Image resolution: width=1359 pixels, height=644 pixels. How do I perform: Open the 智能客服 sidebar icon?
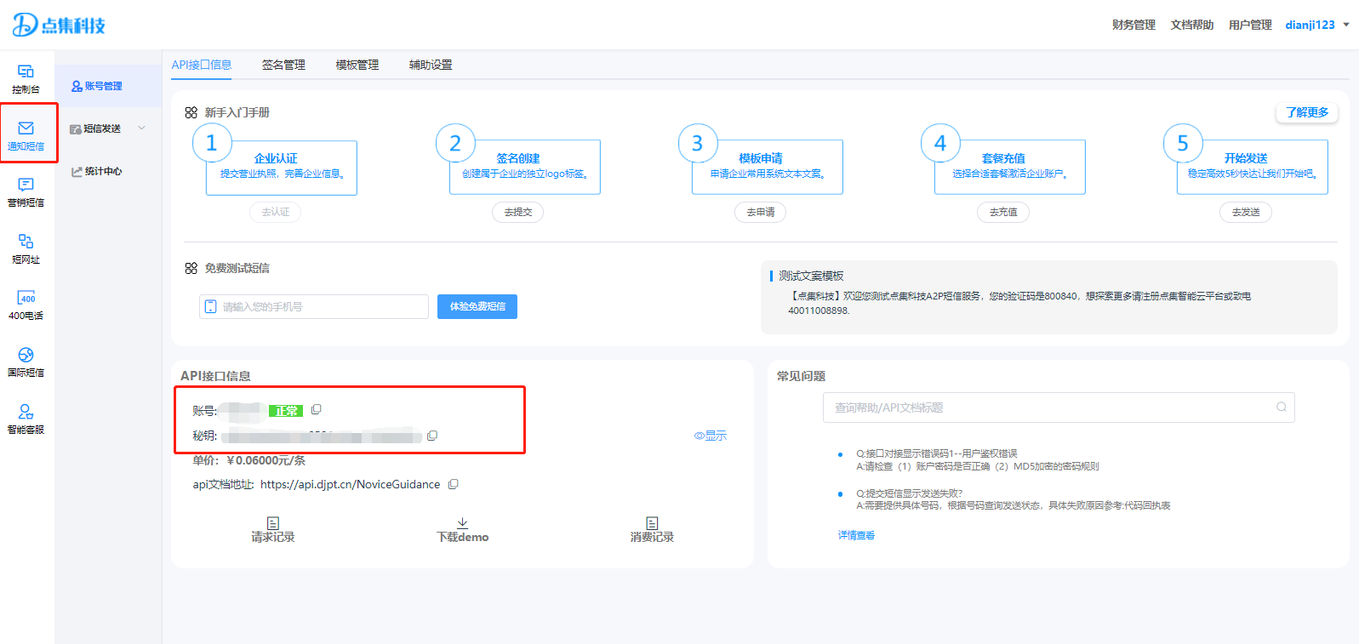coord(26,413)
